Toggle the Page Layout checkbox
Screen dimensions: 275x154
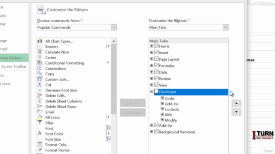pos(156,59)
